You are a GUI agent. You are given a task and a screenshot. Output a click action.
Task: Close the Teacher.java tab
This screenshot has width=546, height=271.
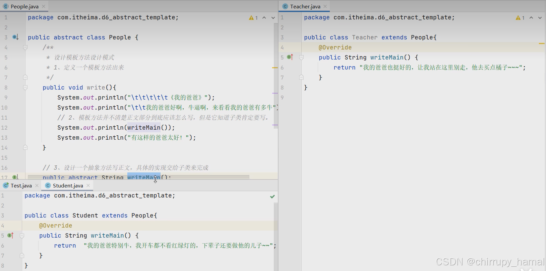(325, 6)
